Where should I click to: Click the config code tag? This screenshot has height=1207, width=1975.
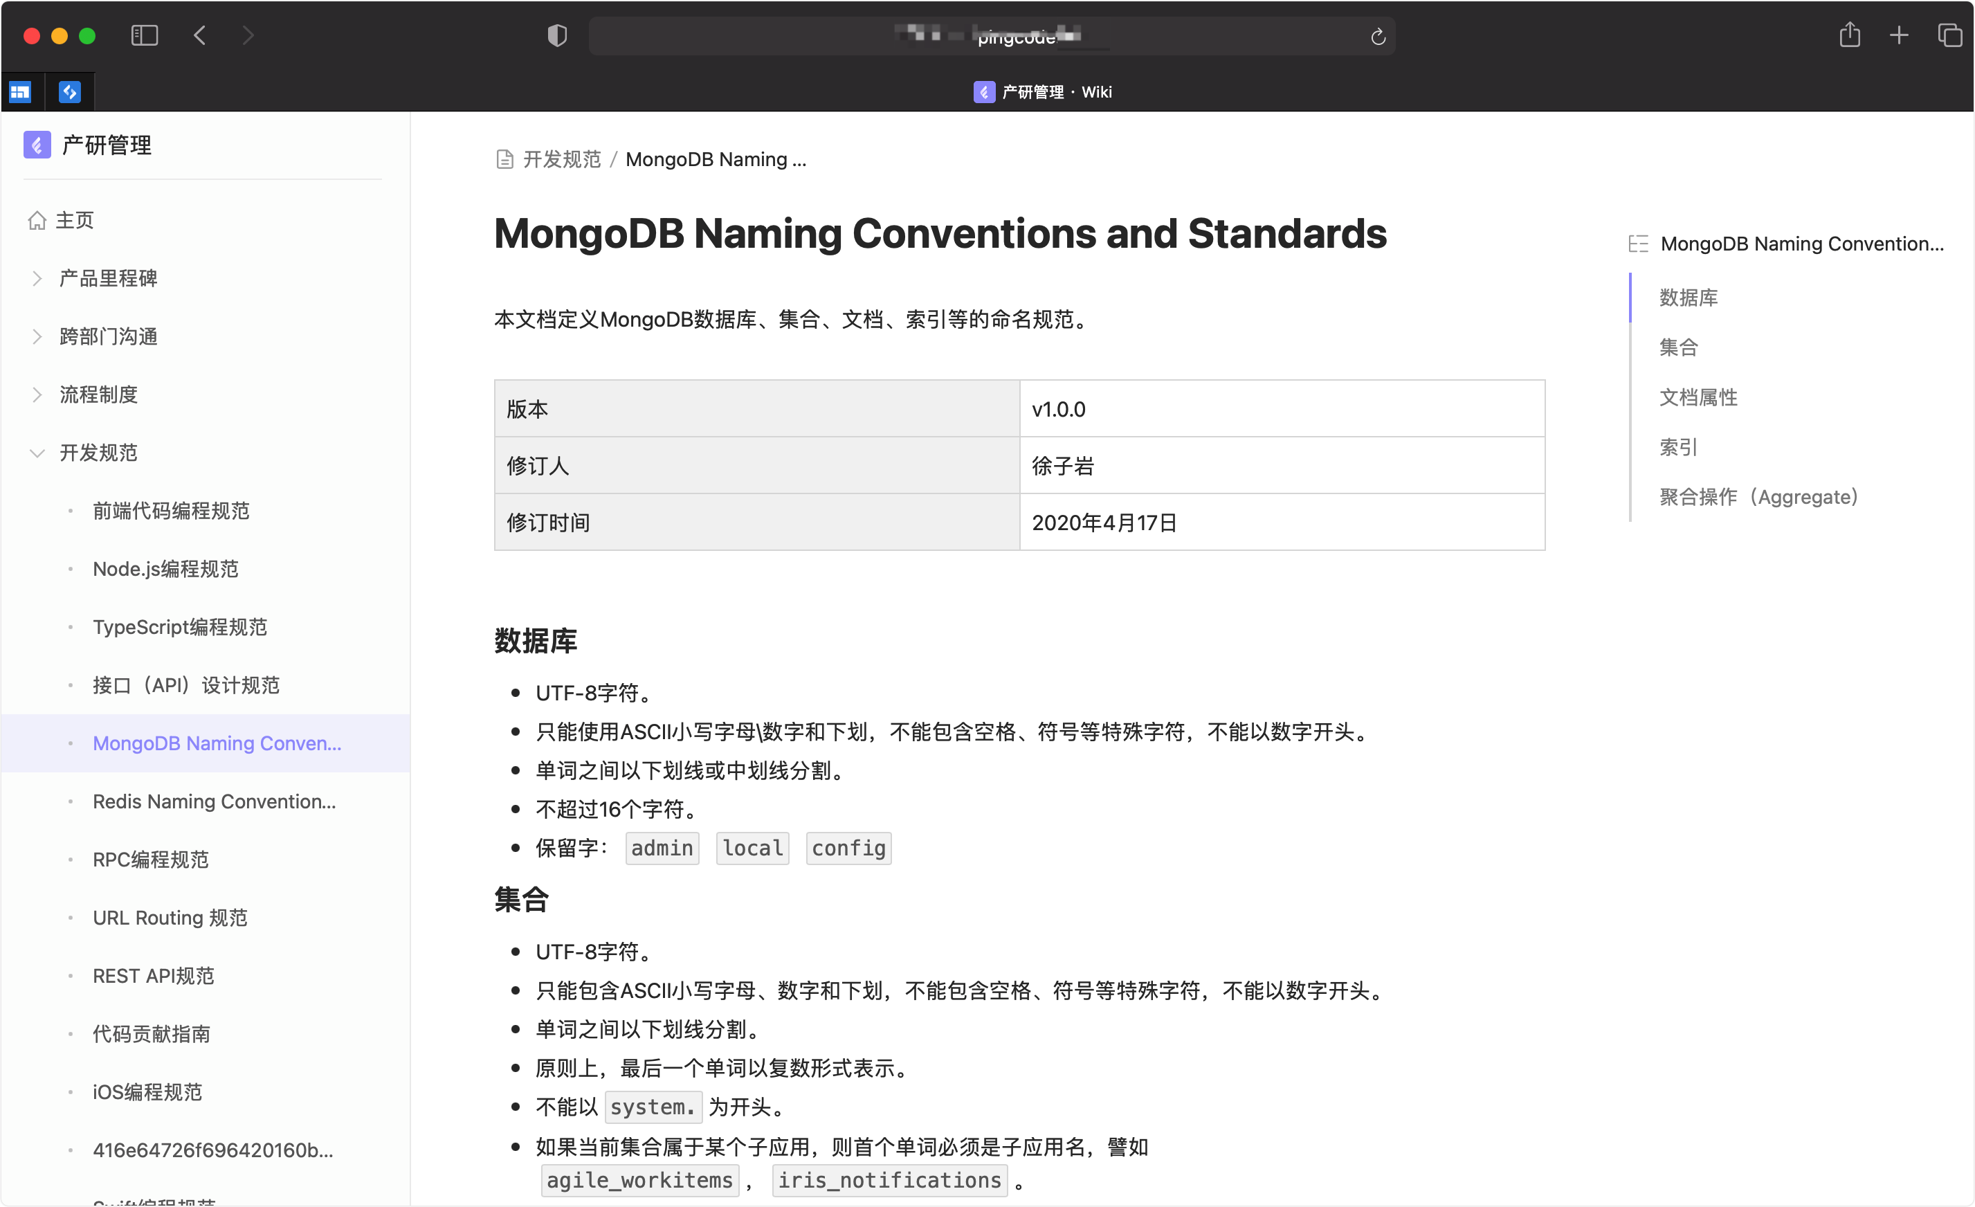848,848
